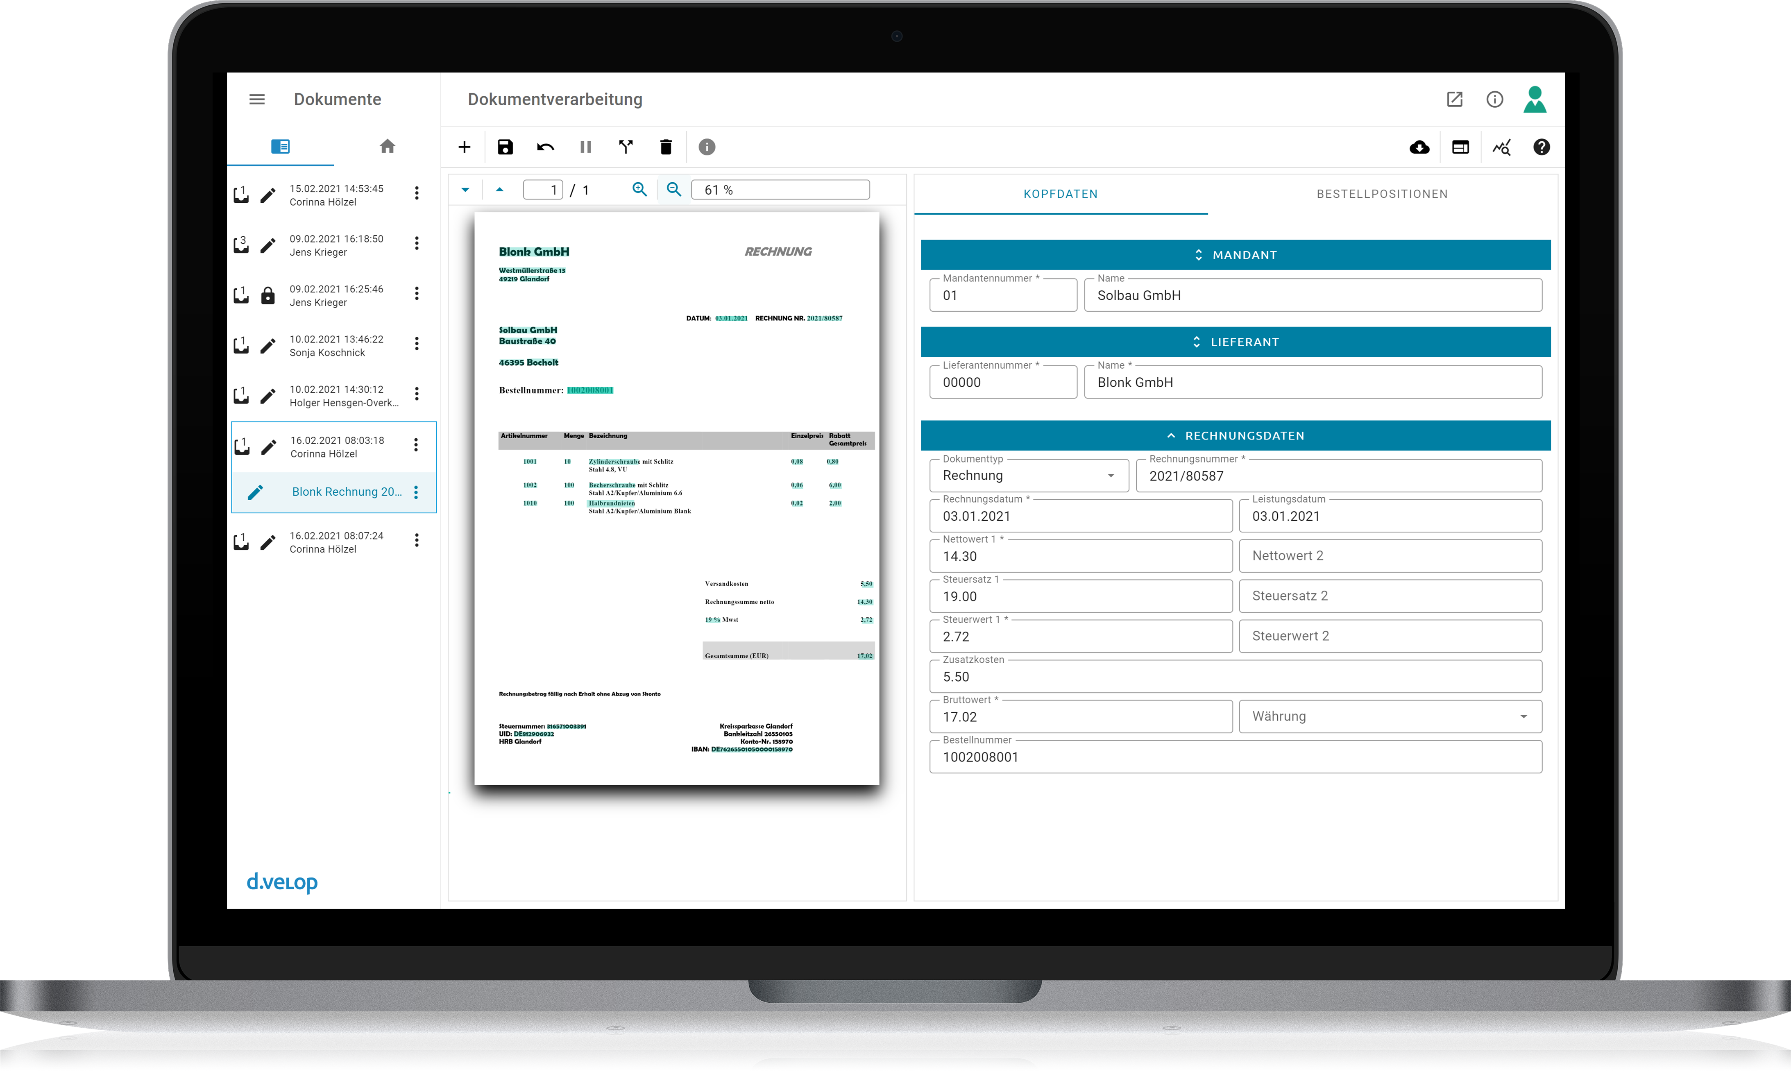Click the plus icon to add document

[465, 147]
